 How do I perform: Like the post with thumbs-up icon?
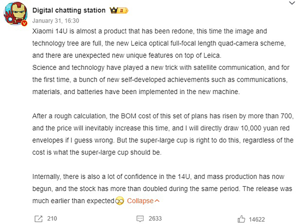point(241,219)
